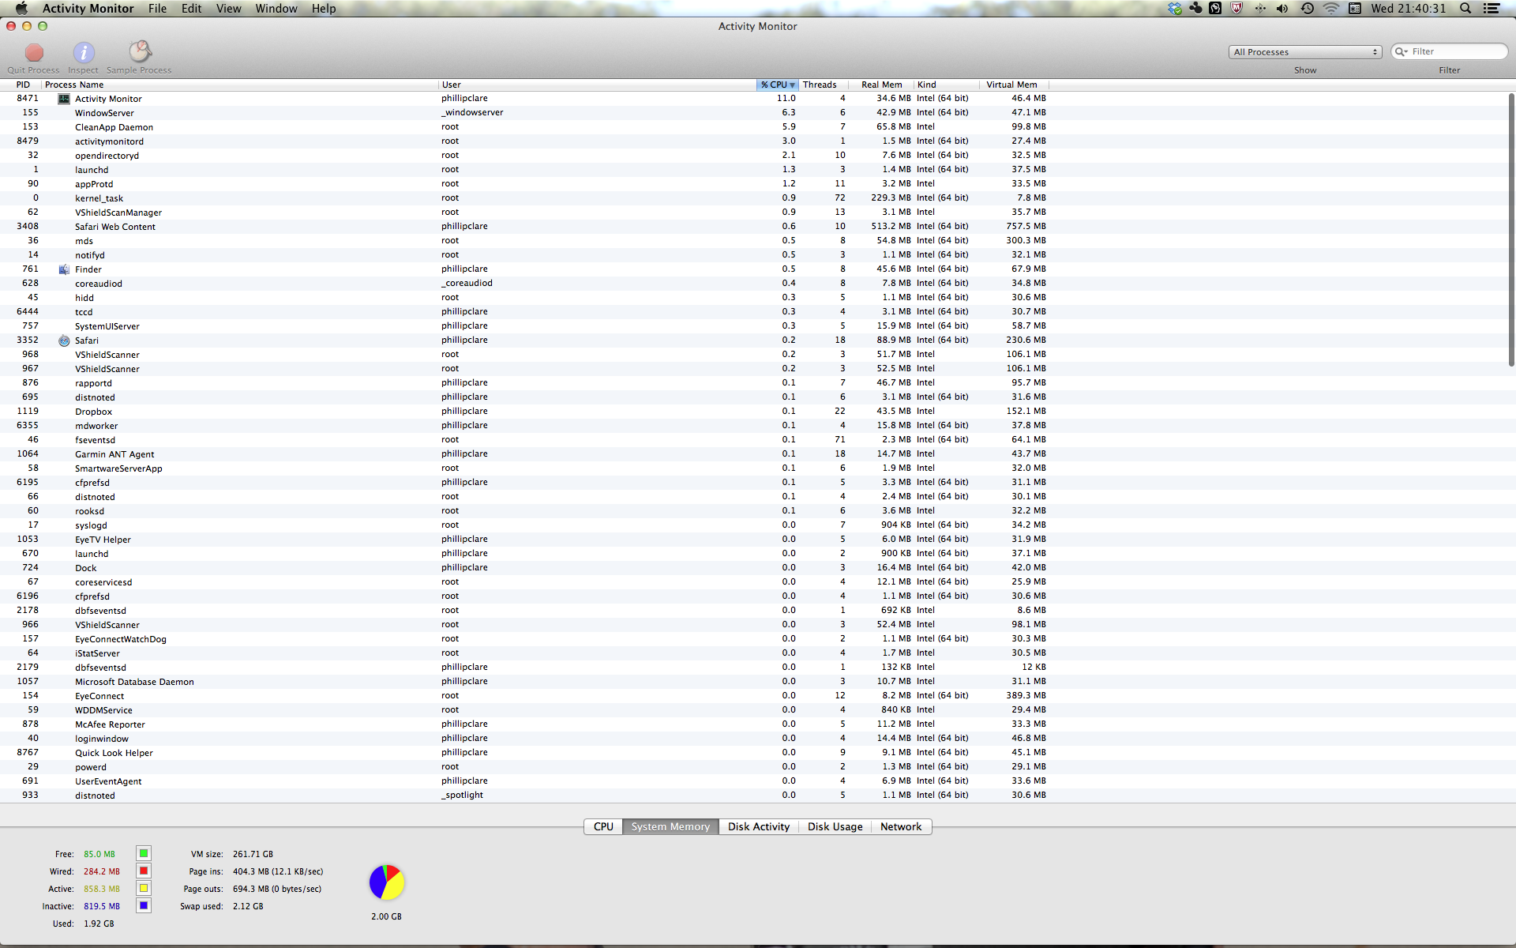The height and width of the screenshot is (948, 1516).
Task: Sort by the PID column header
Action: 22,85
